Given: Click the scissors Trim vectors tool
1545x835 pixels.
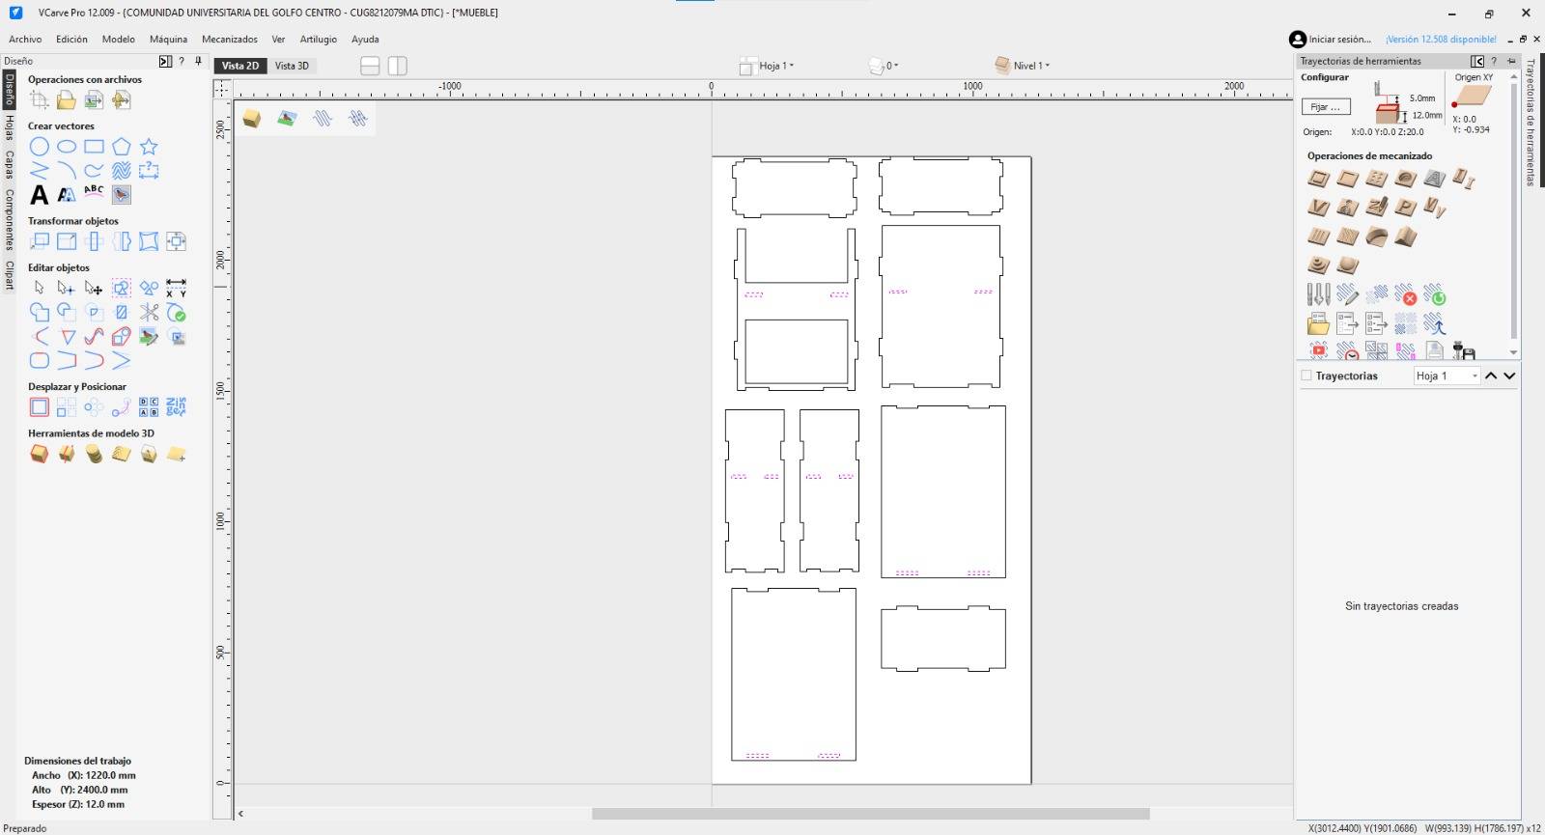Looking at the screenshot, I should point(149,312).
